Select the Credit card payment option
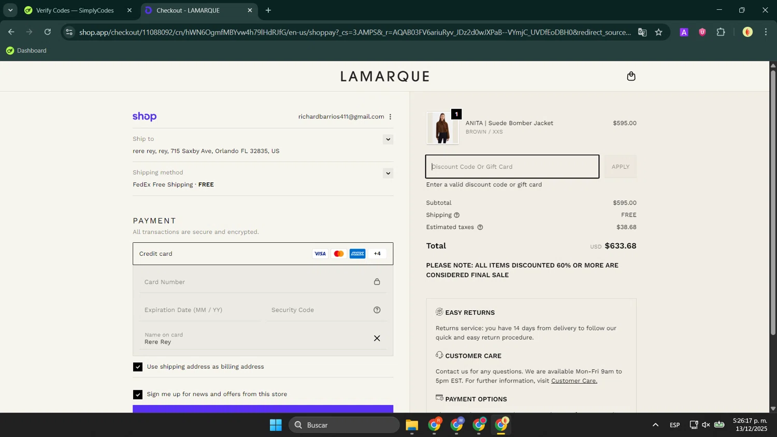The height and width of the screenshot is (437, 777). [263, 254]
